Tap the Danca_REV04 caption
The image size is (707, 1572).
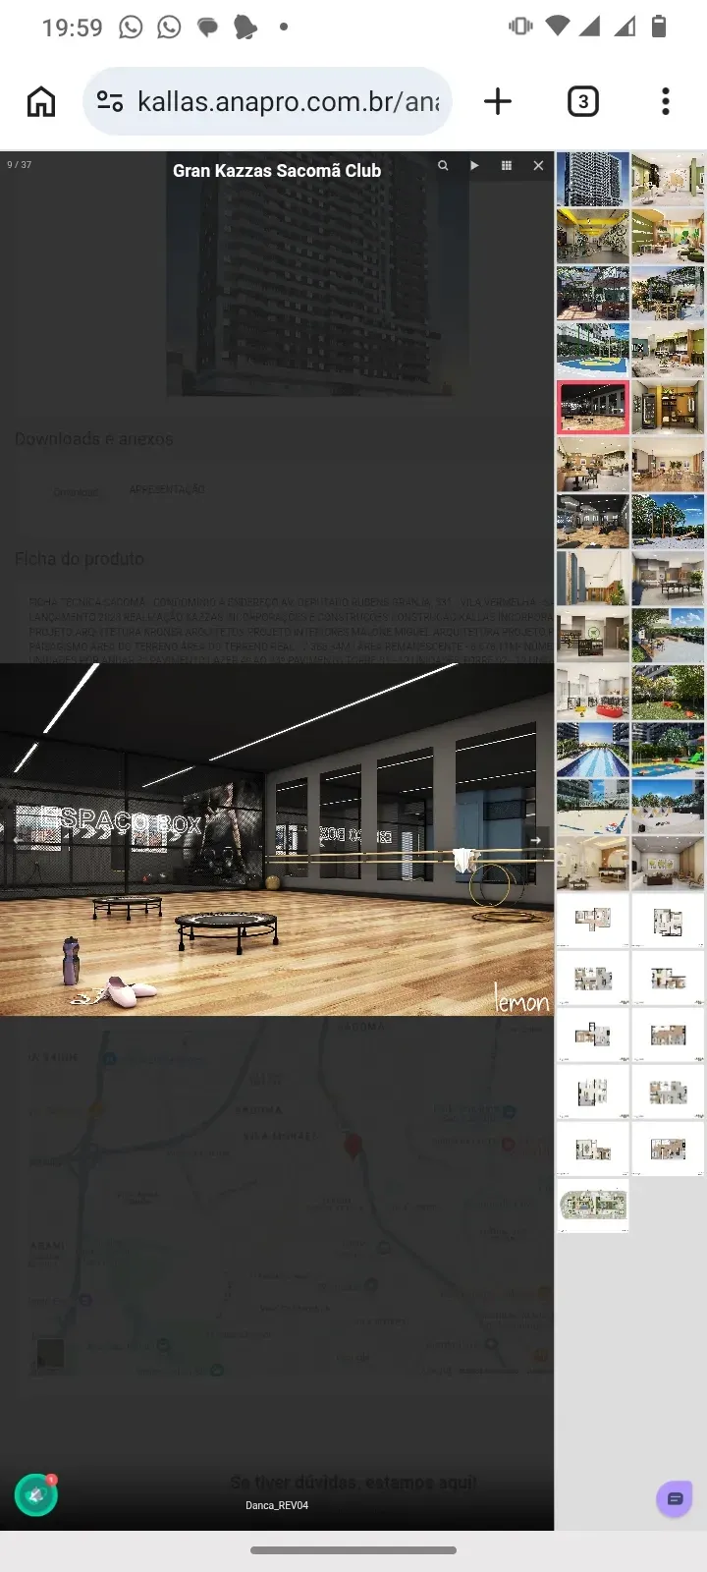277,1505
